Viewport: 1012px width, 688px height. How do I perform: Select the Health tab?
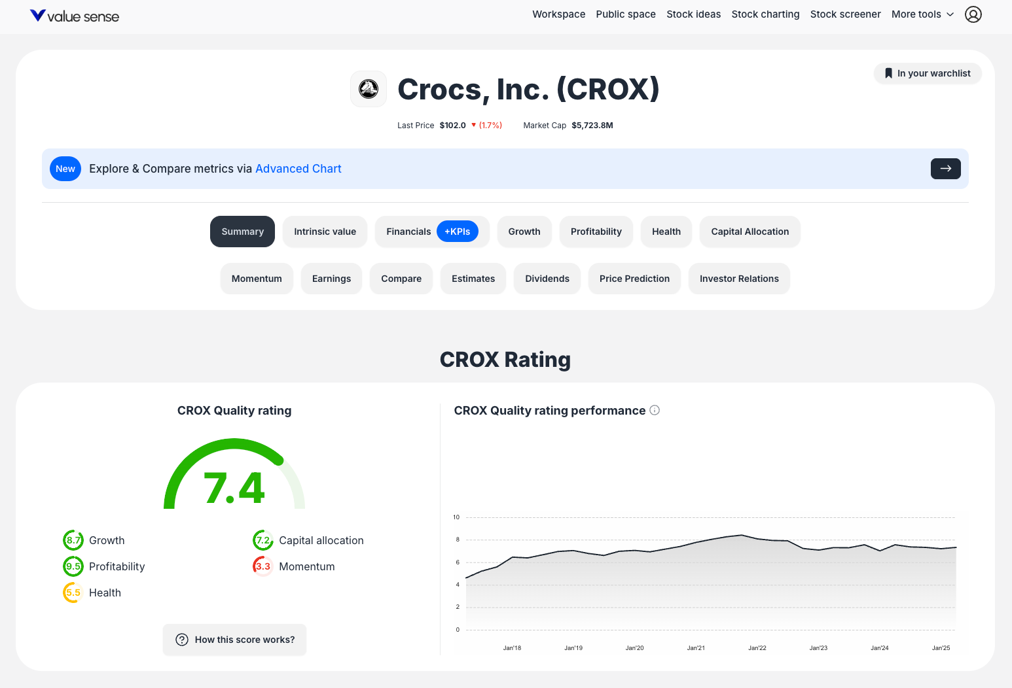666,232
